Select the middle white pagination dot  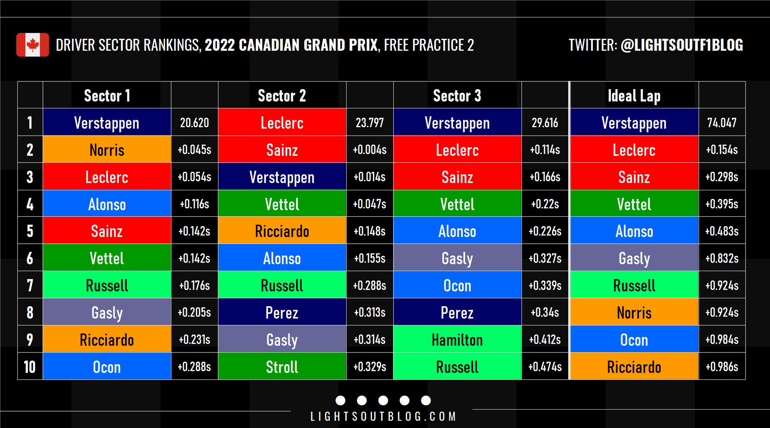(x=383, y=401)
